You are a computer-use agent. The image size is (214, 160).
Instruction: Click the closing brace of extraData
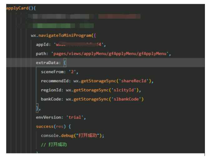(x=37, y=108)
